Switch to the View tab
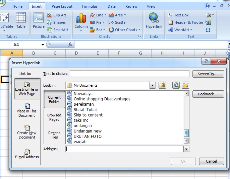 pos(151,6)
